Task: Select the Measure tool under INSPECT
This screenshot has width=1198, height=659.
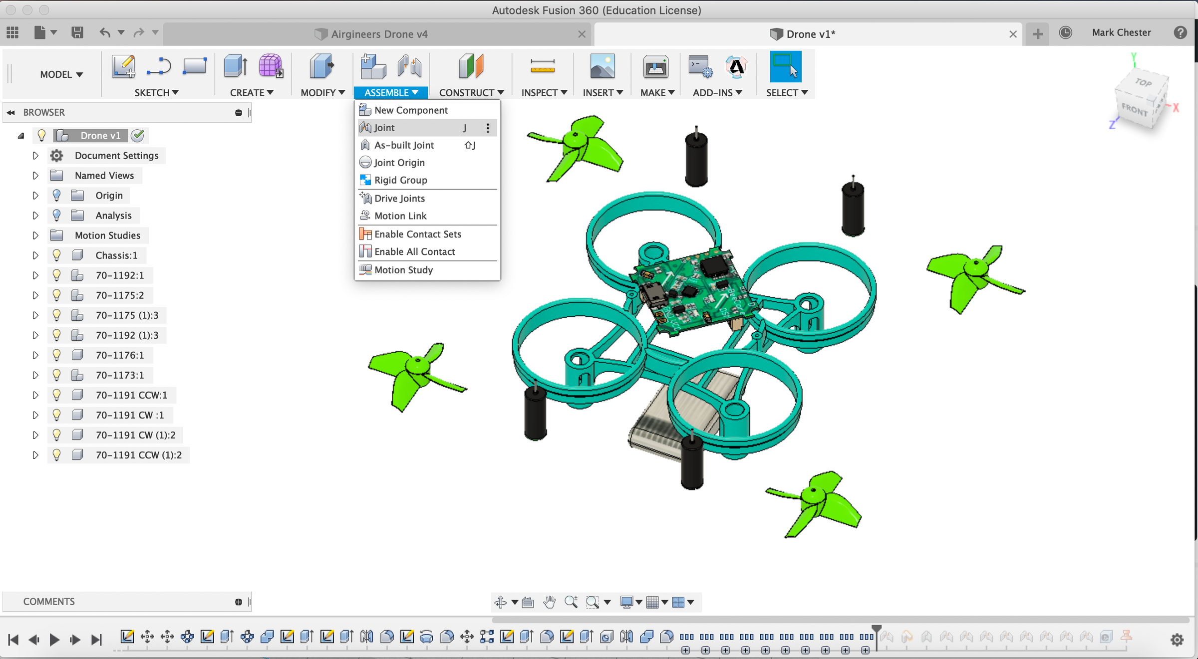Action: pos(543,66)
